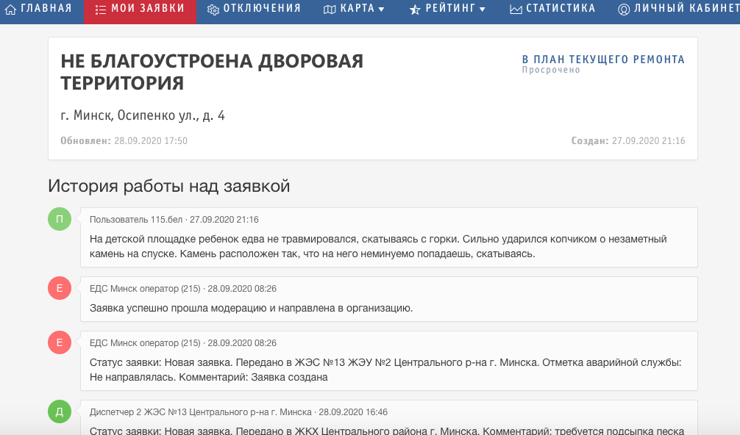
Task: Expand the Карта dropdown arrow
Action: tap(381, 10)
